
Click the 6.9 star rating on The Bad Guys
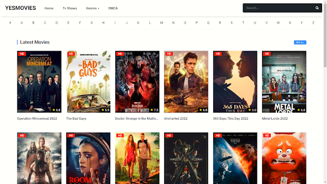tap(106, 110)
